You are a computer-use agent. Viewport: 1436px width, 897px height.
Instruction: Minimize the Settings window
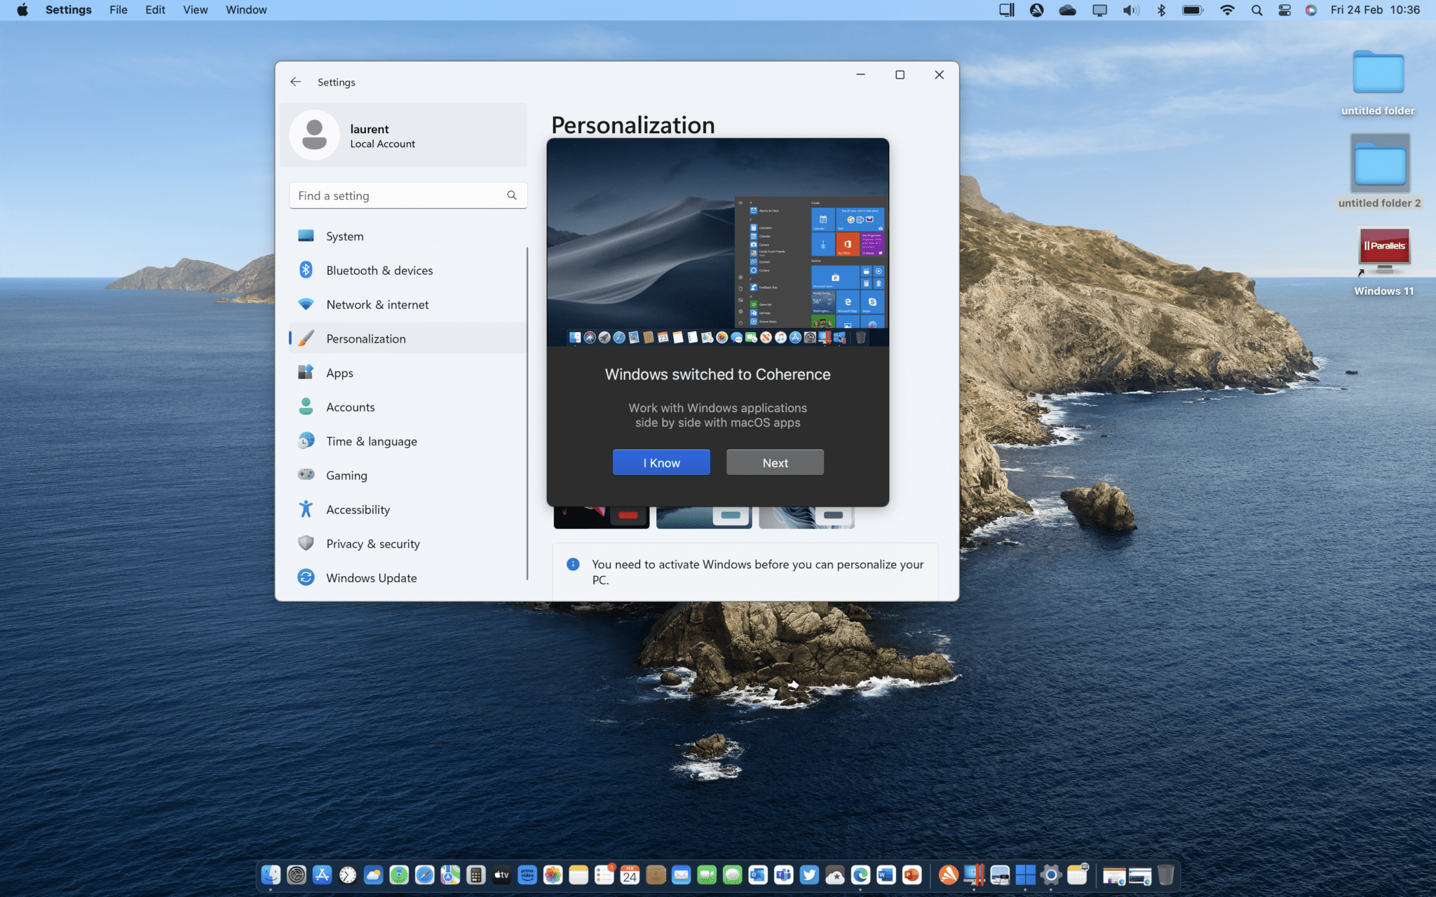point(860,75)
